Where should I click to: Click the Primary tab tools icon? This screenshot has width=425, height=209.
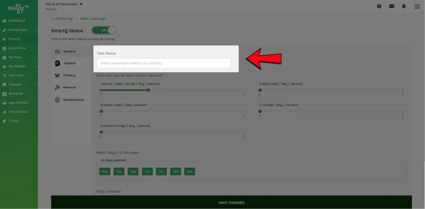tap(57, 75)
